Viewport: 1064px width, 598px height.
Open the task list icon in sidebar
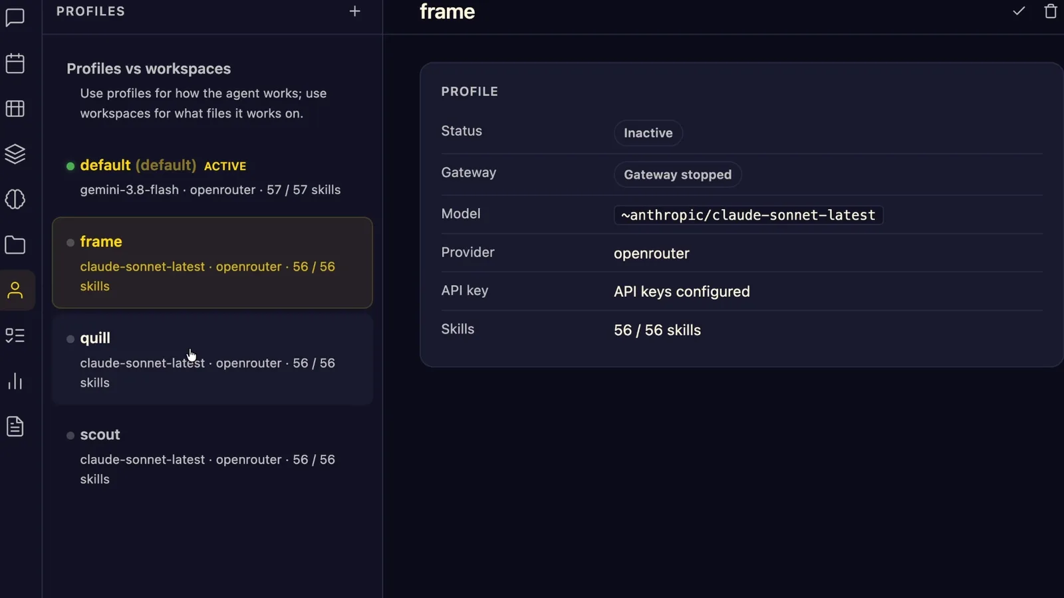[15, 336]
